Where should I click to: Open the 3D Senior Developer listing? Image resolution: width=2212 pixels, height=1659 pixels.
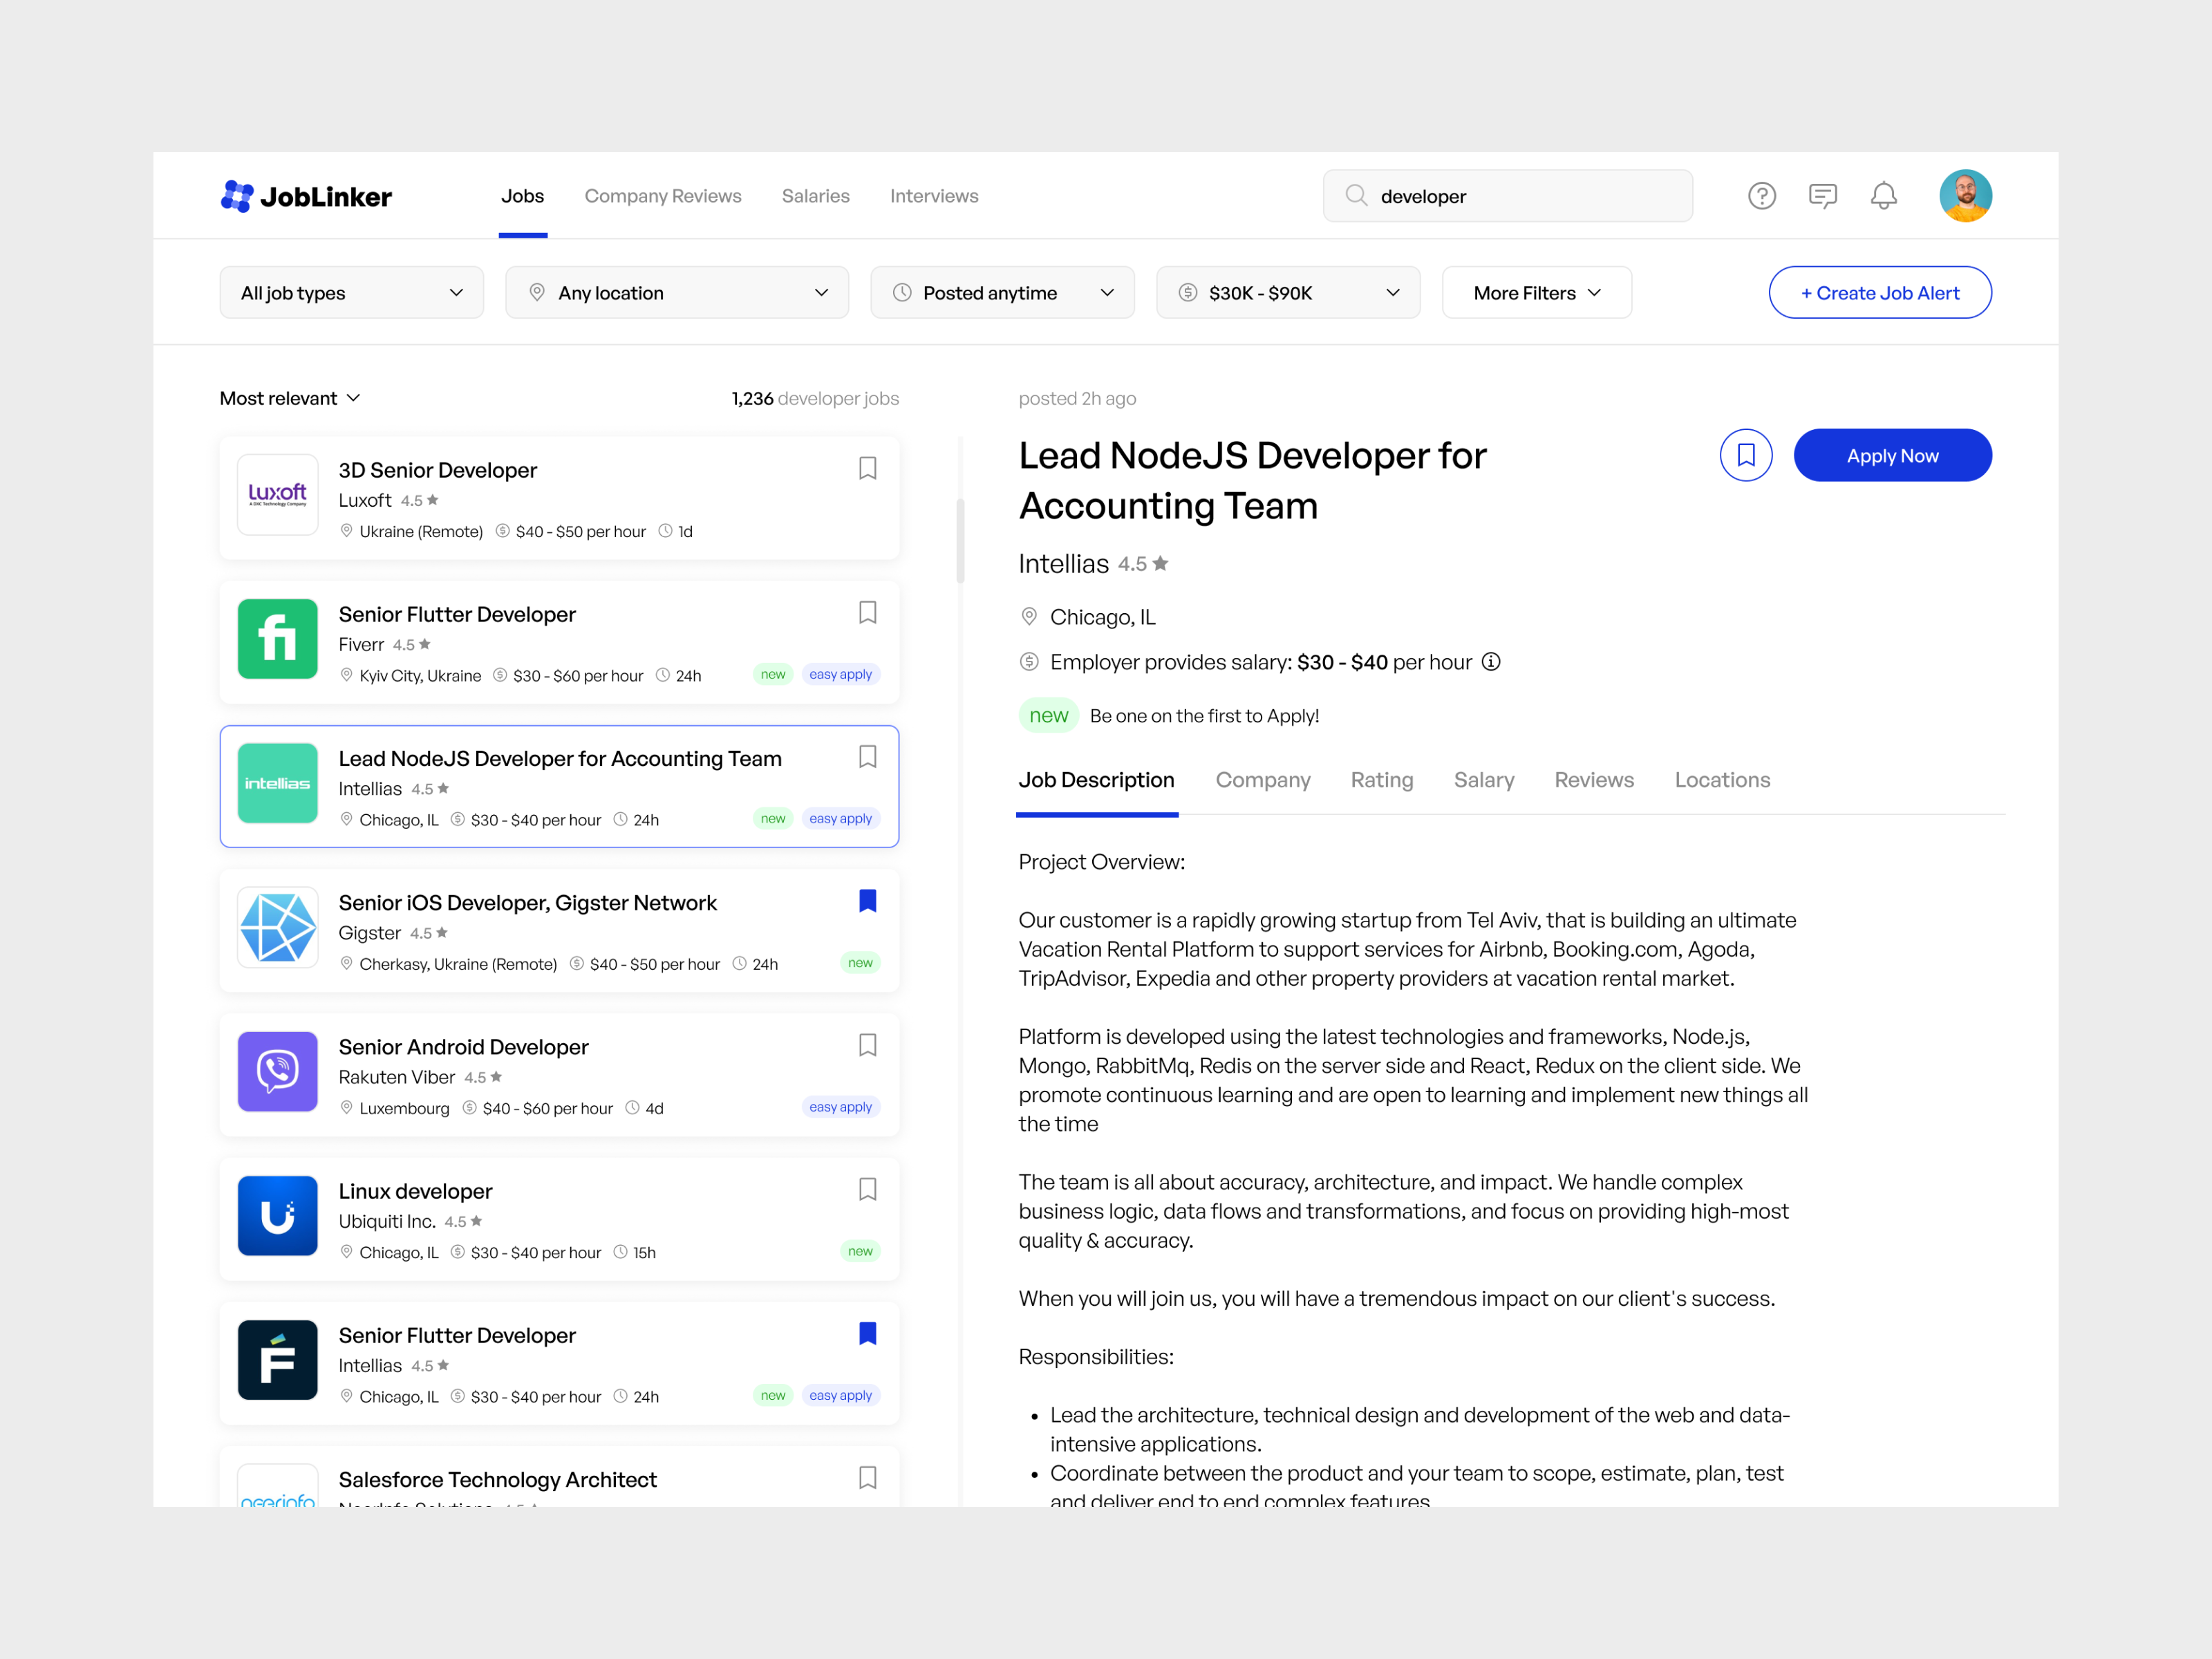559,498
